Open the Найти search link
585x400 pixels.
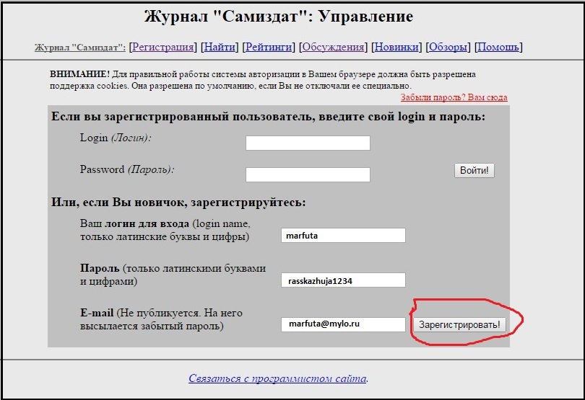[220, 48]
